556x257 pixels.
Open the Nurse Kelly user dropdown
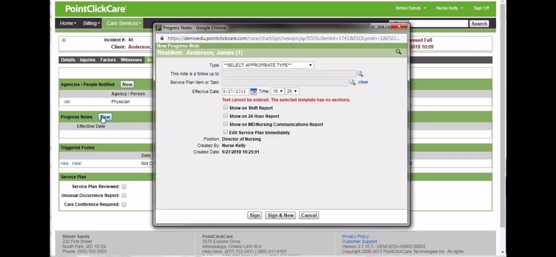point(449,8)
